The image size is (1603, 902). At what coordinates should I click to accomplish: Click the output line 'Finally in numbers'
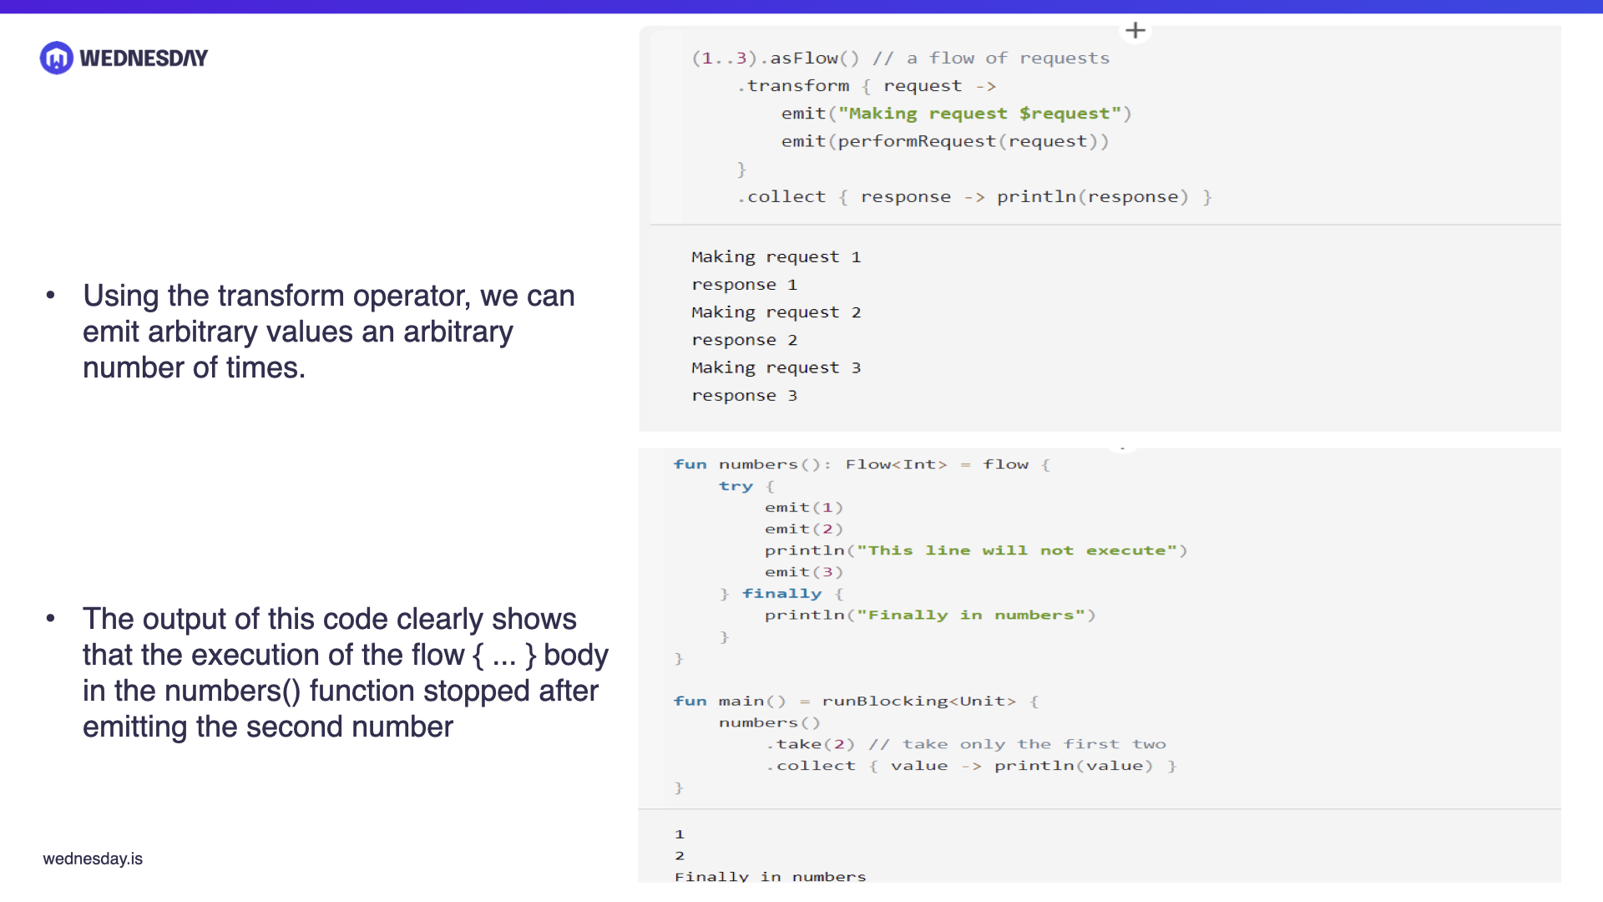pyautogui.click(x=771, y=876)
